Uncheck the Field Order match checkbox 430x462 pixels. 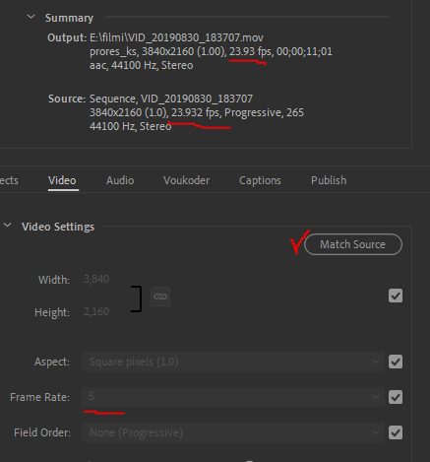[396, 432]
